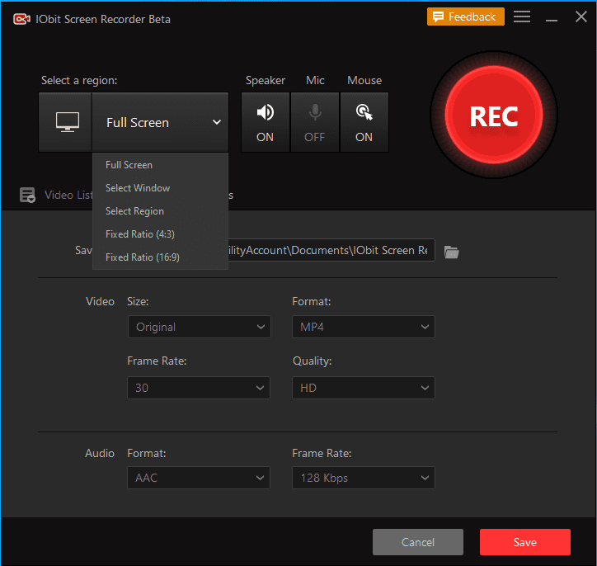
Task: Toggle the Speaker audio ON button
Action: 265,122
